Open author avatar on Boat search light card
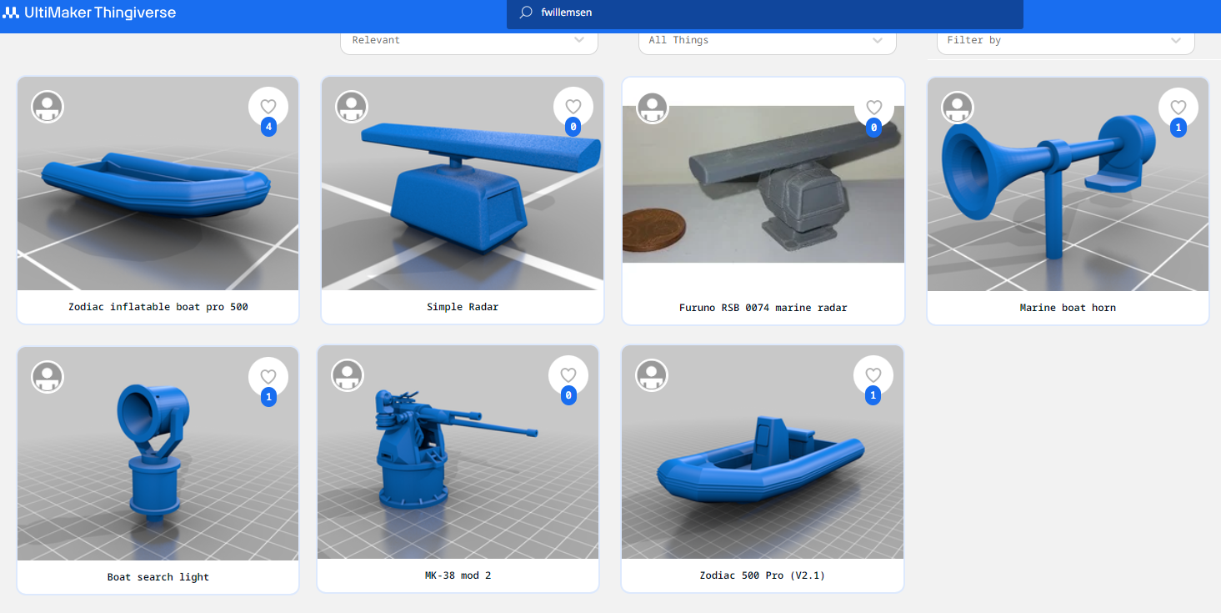This screenshot has height=613, width=1221. (48, 377)
